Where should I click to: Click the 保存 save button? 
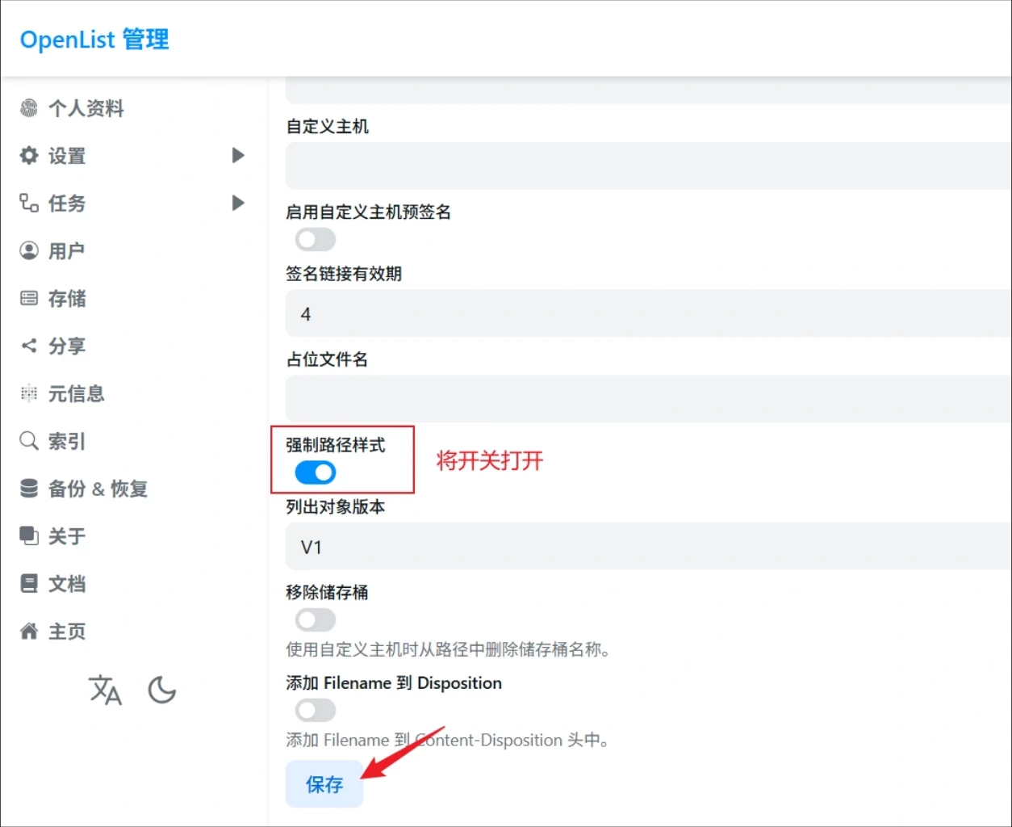(x=324, y=784)
